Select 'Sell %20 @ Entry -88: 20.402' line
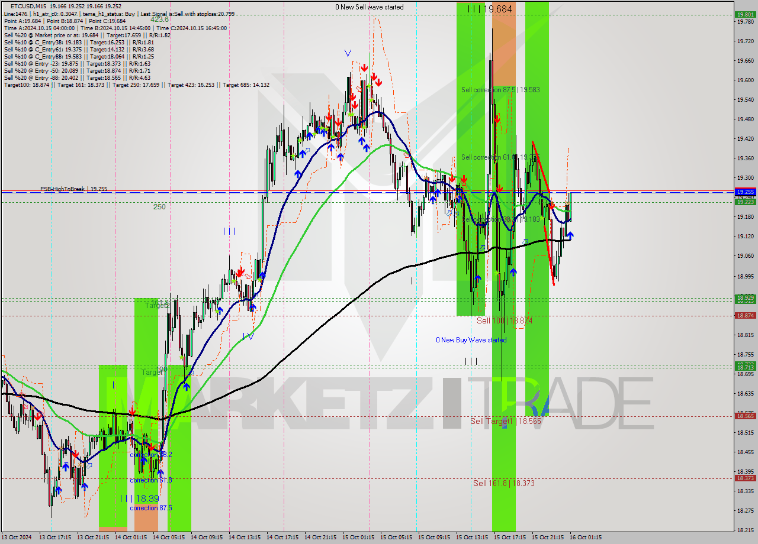This screenshot has width=758, height=544. pyautogui.click(x=77, y=78)
